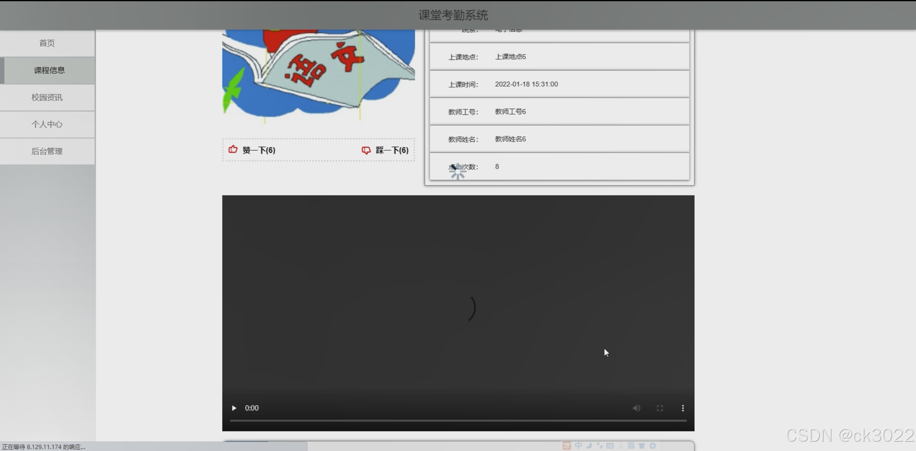
Task: Click the video progress bar
Action: click(458, 421)
